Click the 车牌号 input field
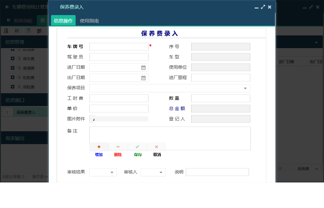The image size is (324, 208). click(119, 46)
